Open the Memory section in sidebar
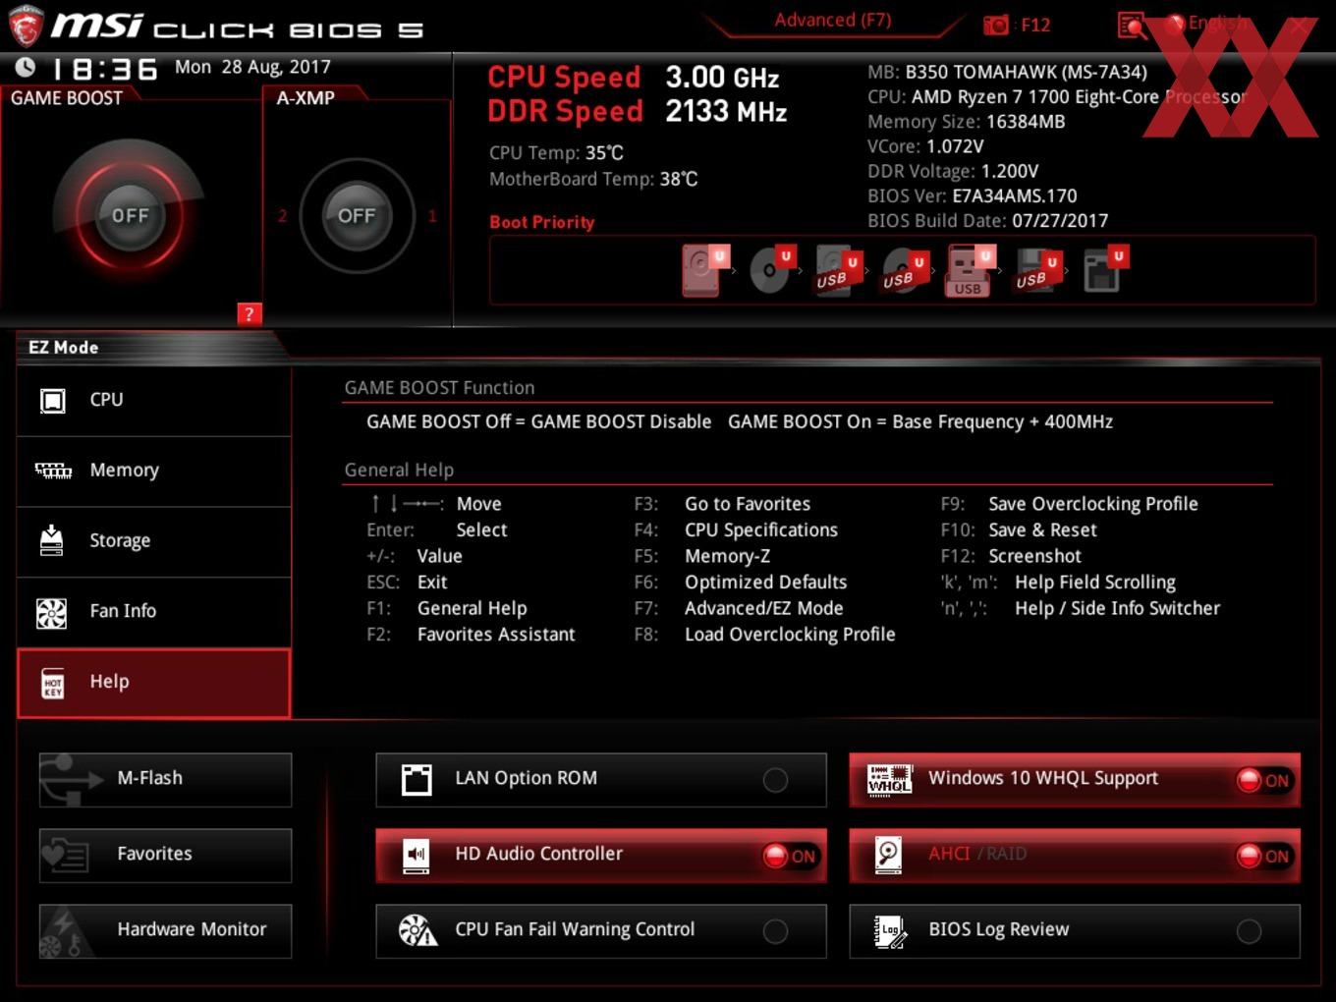The width and height of the screenshot is (1336, 1002). [x=154, y=471]
